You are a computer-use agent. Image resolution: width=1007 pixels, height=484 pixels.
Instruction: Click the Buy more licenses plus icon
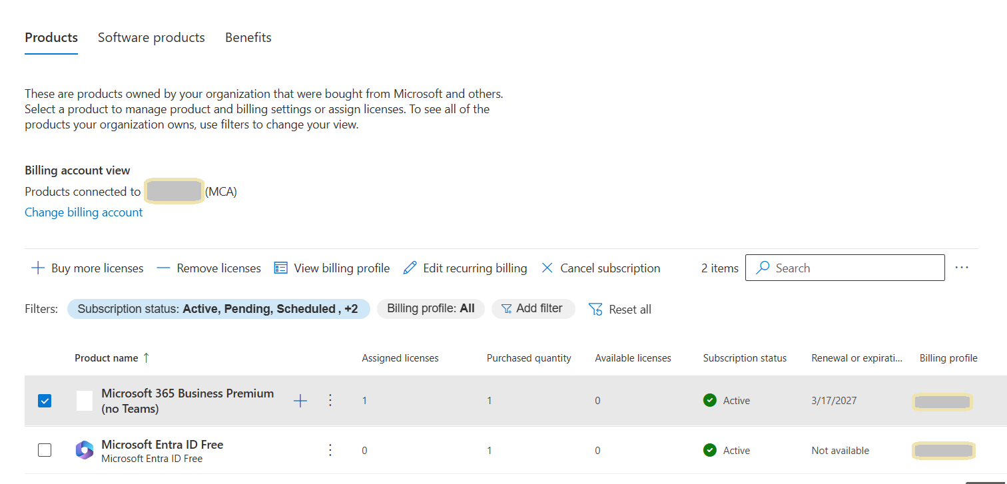[x=38, y=268]
